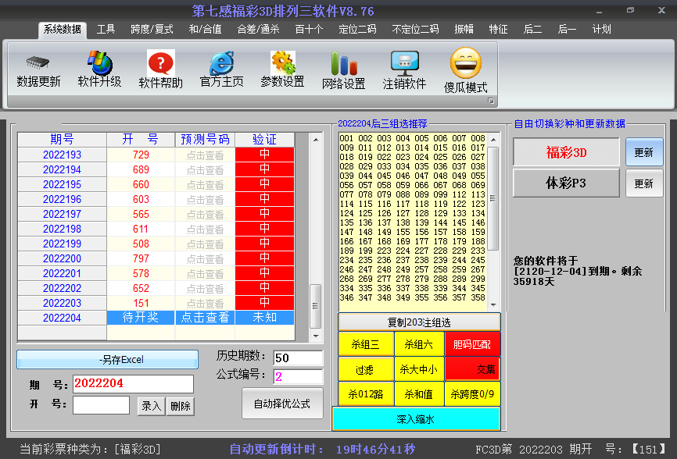Click 另存Excel button

(x=108, y=359)
